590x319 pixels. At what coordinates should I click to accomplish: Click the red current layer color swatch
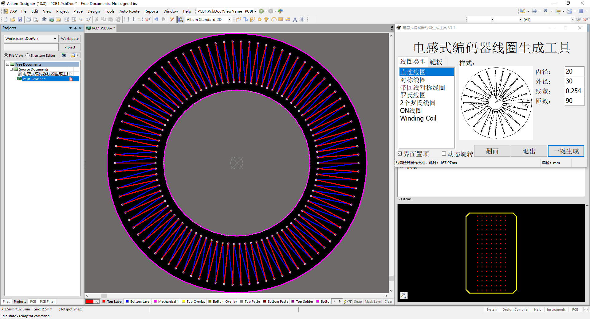point(89,302)
